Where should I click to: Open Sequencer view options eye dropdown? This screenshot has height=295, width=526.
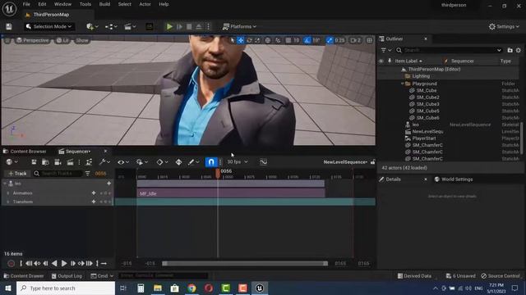123,162
